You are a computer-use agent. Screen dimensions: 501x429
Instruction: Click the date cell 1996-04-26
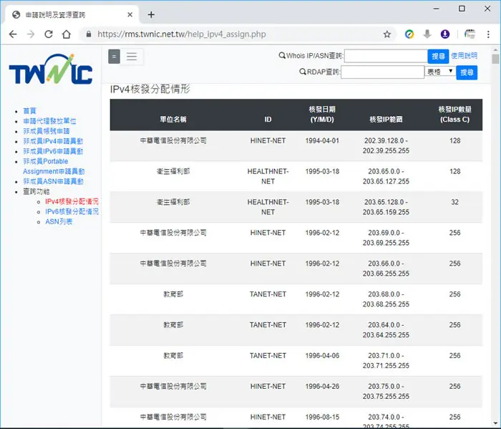(x=322, y=387)
